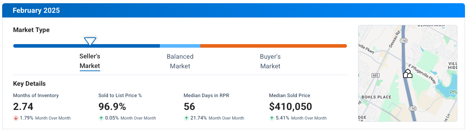Select the Seller's Market label

90,61
